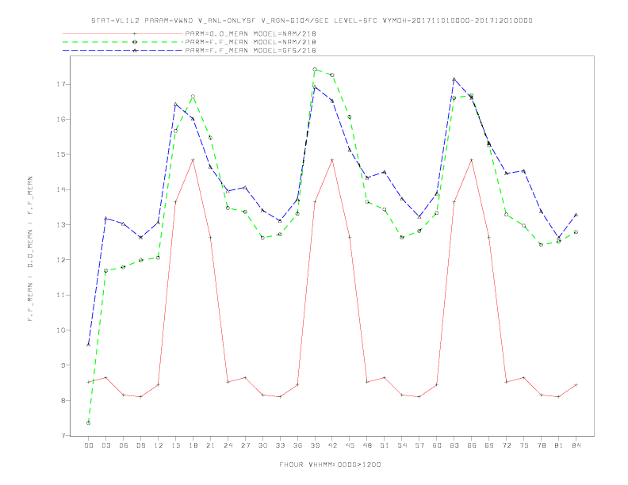Click blue triangle marker at forecast hour 00
Image resolution: width=628 pixels, height=485 pixels.
point(89,345)
